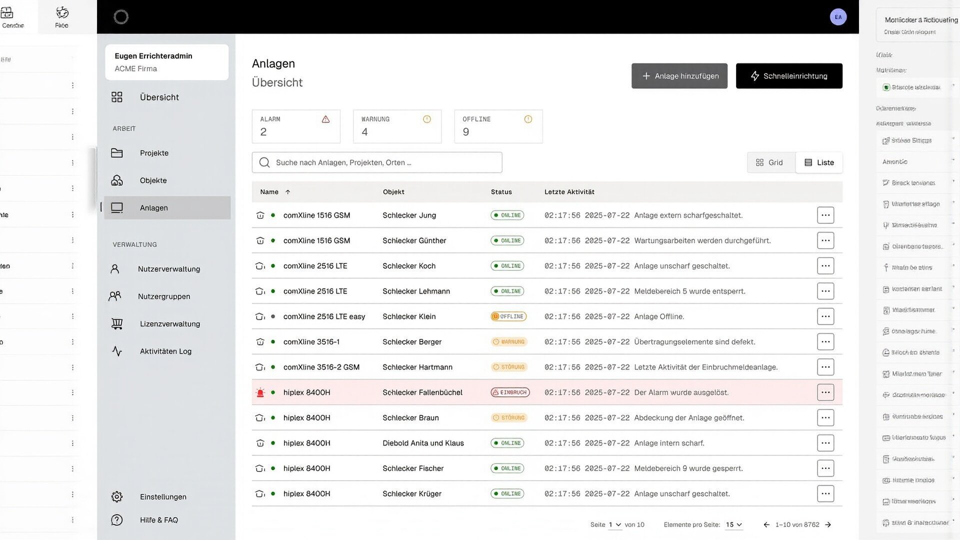The width and height of the screenshot is (960, 540).
Task: Click the red alarm siren icon for hiplex 8400H
Action: click(x=260, y=392)
